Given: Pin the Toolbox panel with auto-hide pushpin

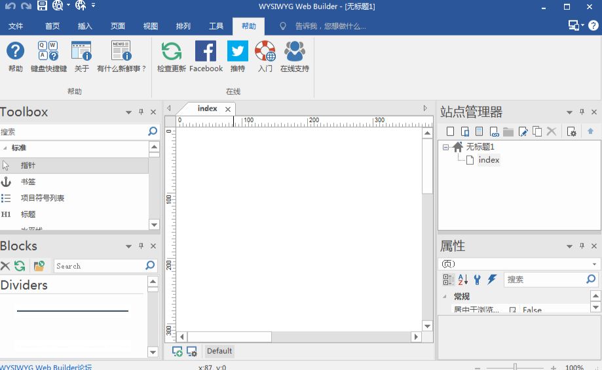Looking at the screenshot, I should pyautogui.click(x=141, y=112).
